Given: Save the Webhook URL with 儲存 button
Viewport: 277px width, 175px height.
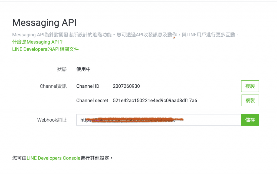Looking at the screenshot, I should [250, 120].
